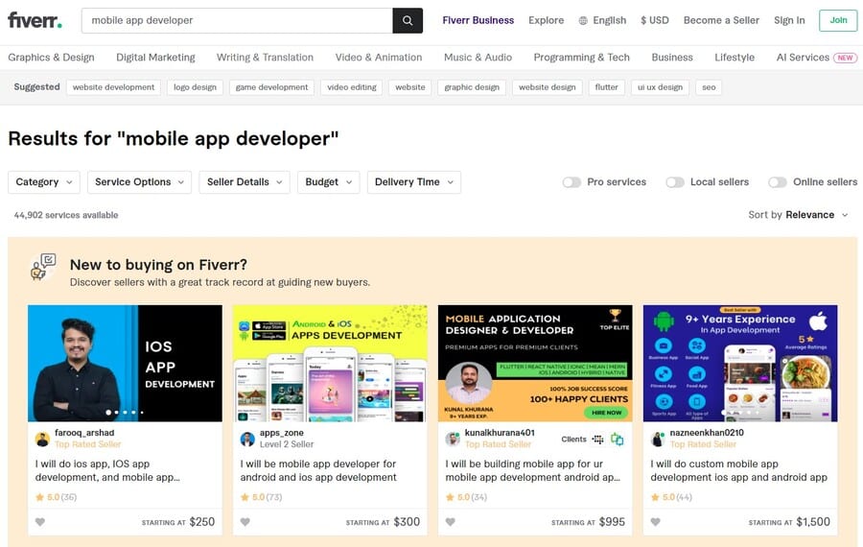Viewport: 863px width, 547px height.
Task: Turn on Local sellers switch
Action: [x=675, y=181]
